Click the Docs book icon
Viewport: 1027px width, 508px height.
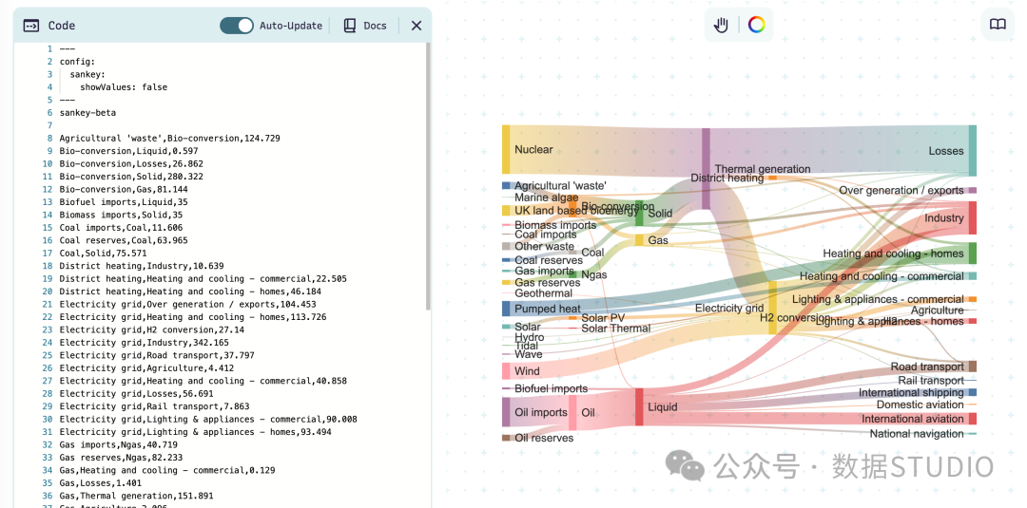click(x=350, y=26)
